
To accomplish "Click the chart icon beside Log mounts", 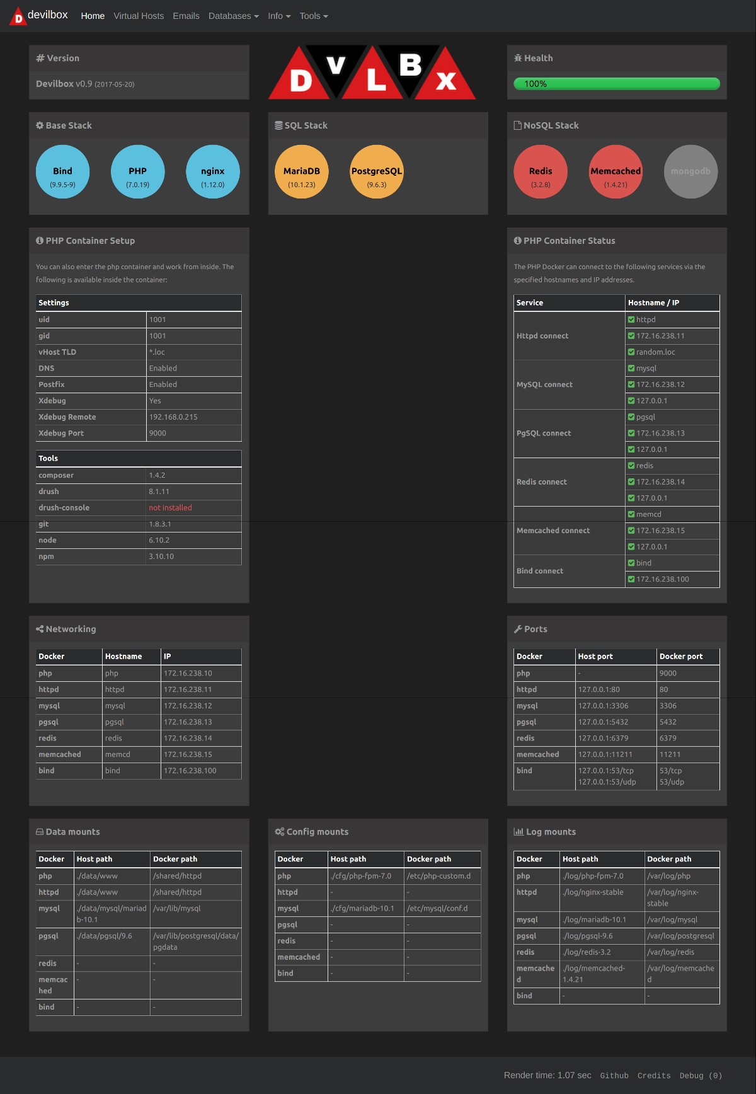I will (x=518, y=832).
